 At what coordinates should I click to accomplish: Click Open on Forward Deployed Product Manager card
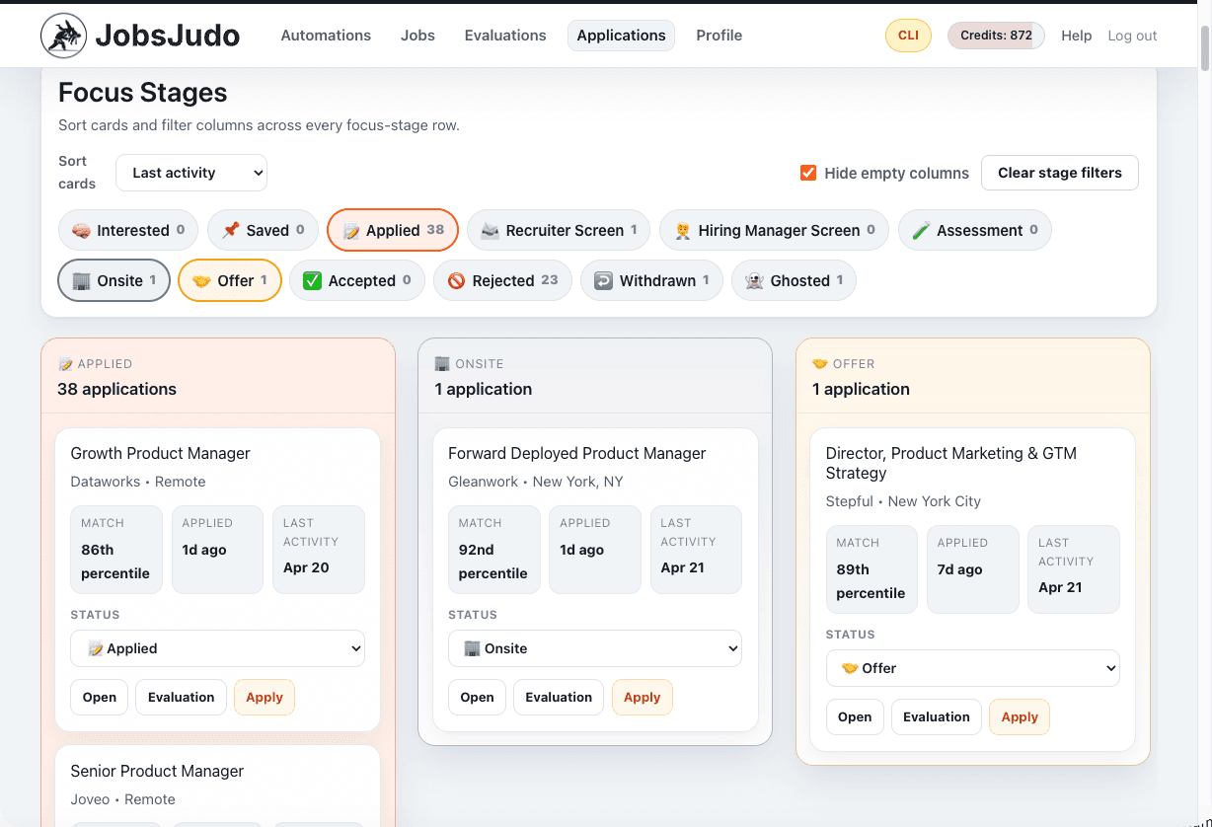point(477,697)
